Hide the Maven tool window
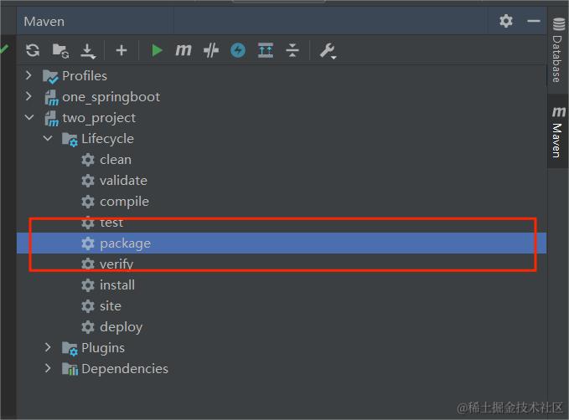 534,21
